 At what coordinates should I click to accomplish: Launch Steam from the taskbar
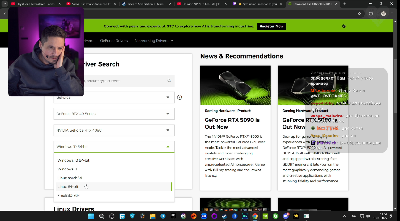click(224, 216)
